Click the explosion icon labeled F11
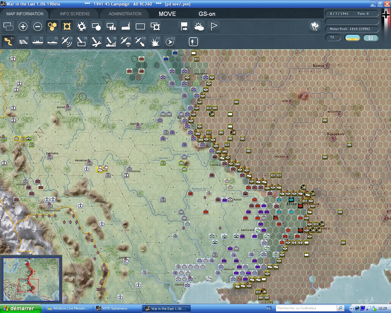Image resolution: width=391 pixels, height=313 pixels. pyautogui.click(x=155, y=42)
